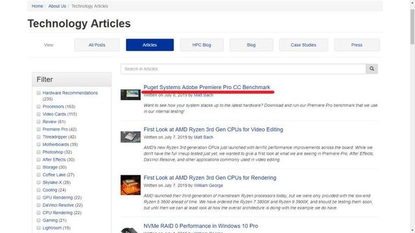Tick the Premiere Pro filter checkbox

click(x=39, y=129)
